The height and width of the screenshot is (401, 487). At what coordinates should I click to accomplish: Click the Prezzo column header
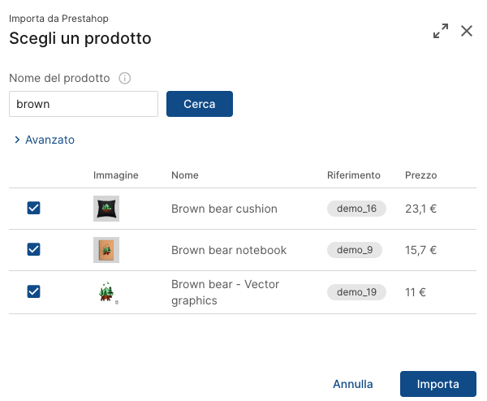[420, 175]
